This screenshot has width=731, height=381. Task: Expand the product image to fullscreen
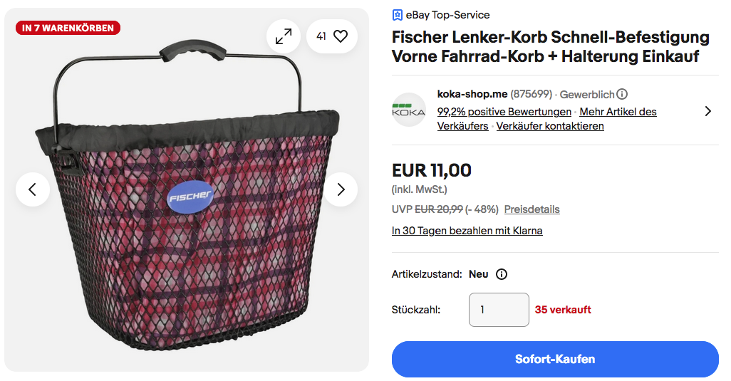(284, 36)
